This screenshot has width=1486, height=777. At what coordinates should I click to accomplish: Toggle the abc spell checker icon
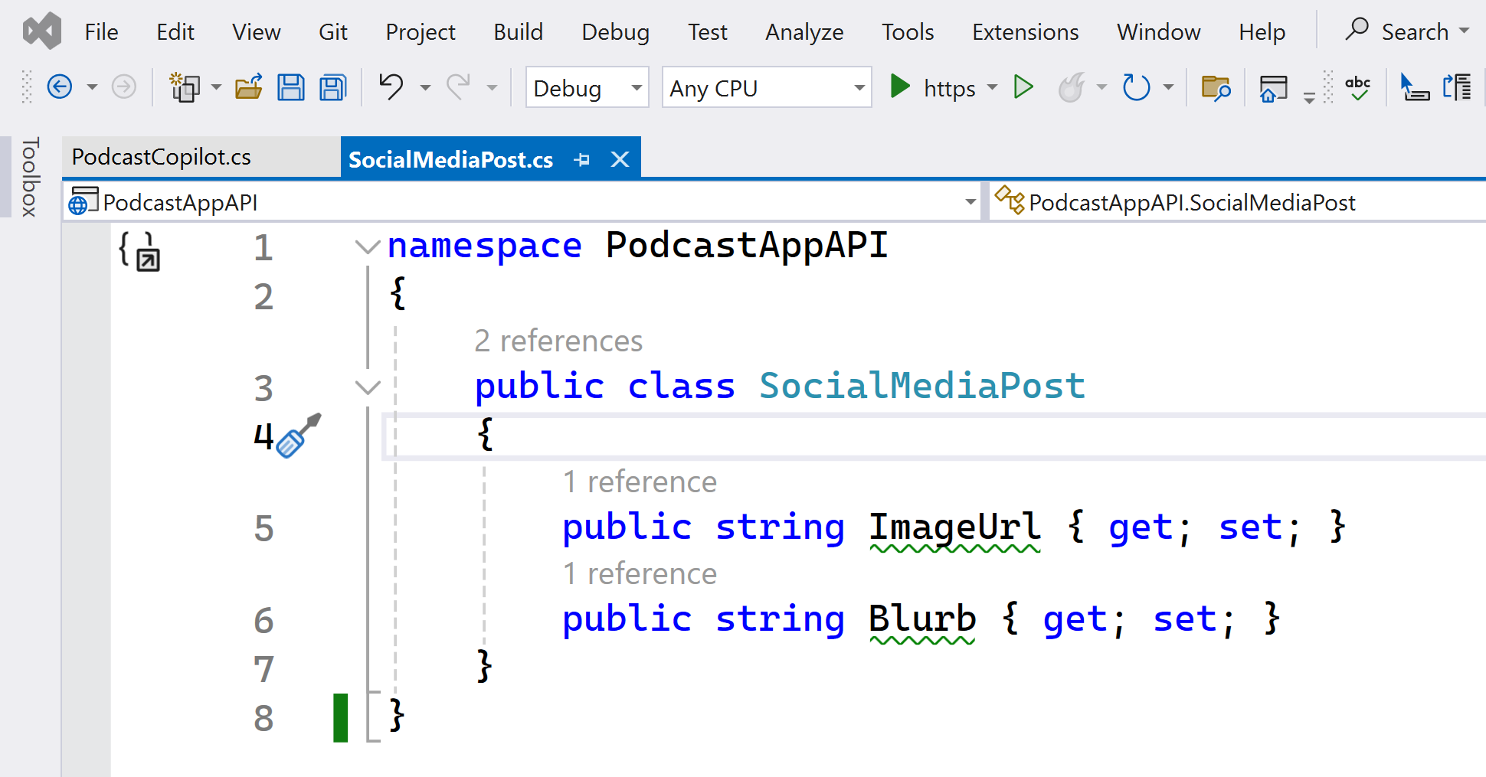(x=1358, y=88)
